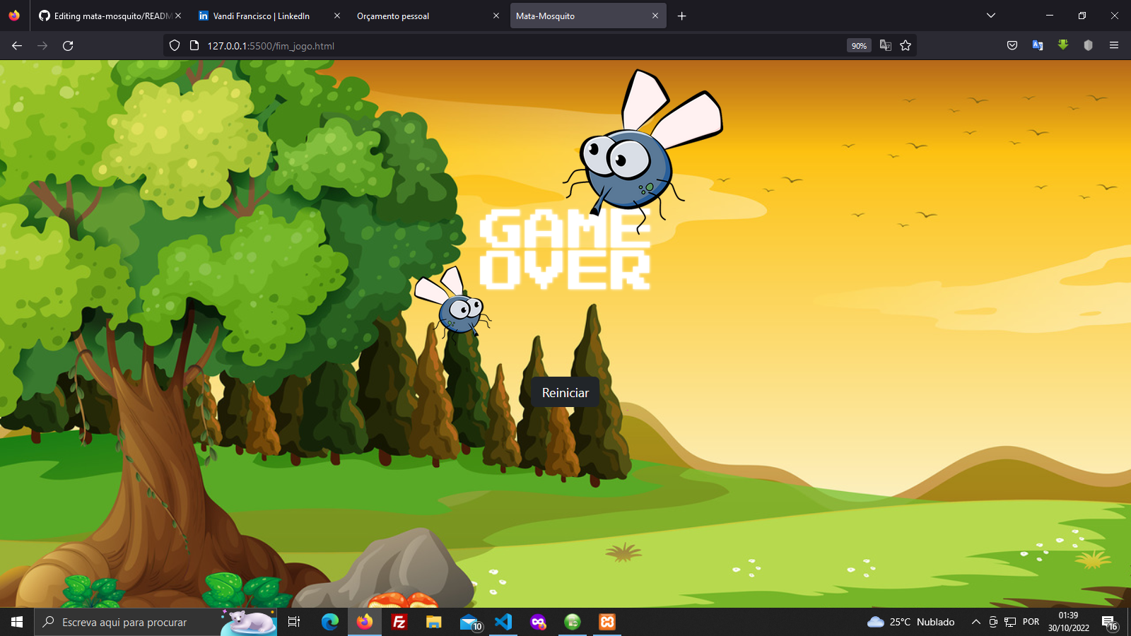The width and height of the screenshot is (1131, 636).
Task: Save page to Pocket
Action: pyautogui.click(x=1012, y=45)
